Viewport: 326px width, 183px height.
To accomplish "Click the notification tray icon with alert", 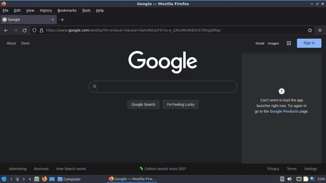I will (x=312, y=179).
